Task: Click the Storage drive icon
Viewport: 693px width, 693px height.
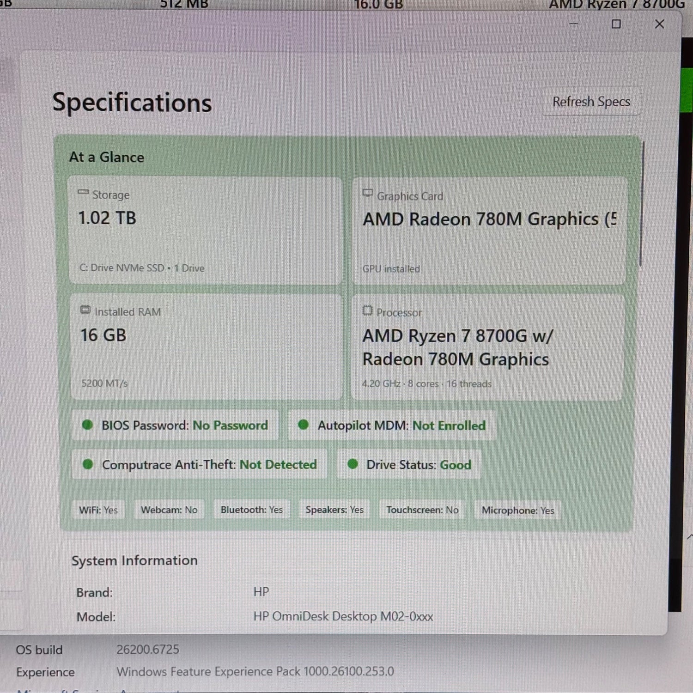Action: point(83,192)
